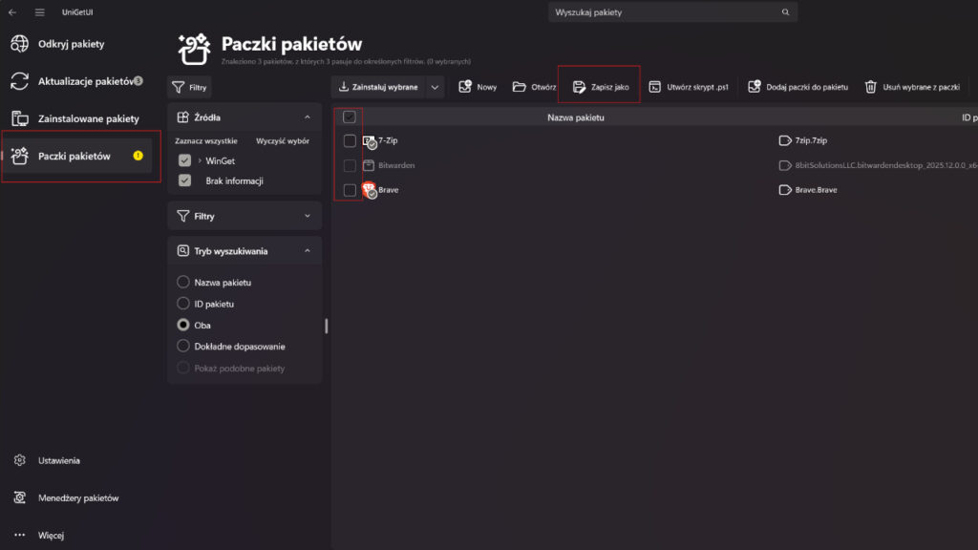The height and width of the screenshot is (550, 978).
Task: Open the Zainstaluj wybrane dropdown arrow
Action: (x=436, y=86)
